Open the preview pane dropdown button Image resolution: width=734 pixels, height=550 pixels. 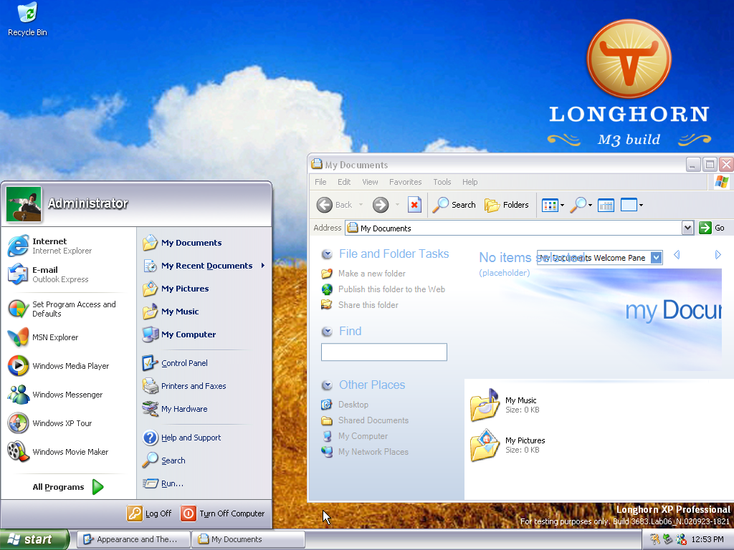point(631,205)
